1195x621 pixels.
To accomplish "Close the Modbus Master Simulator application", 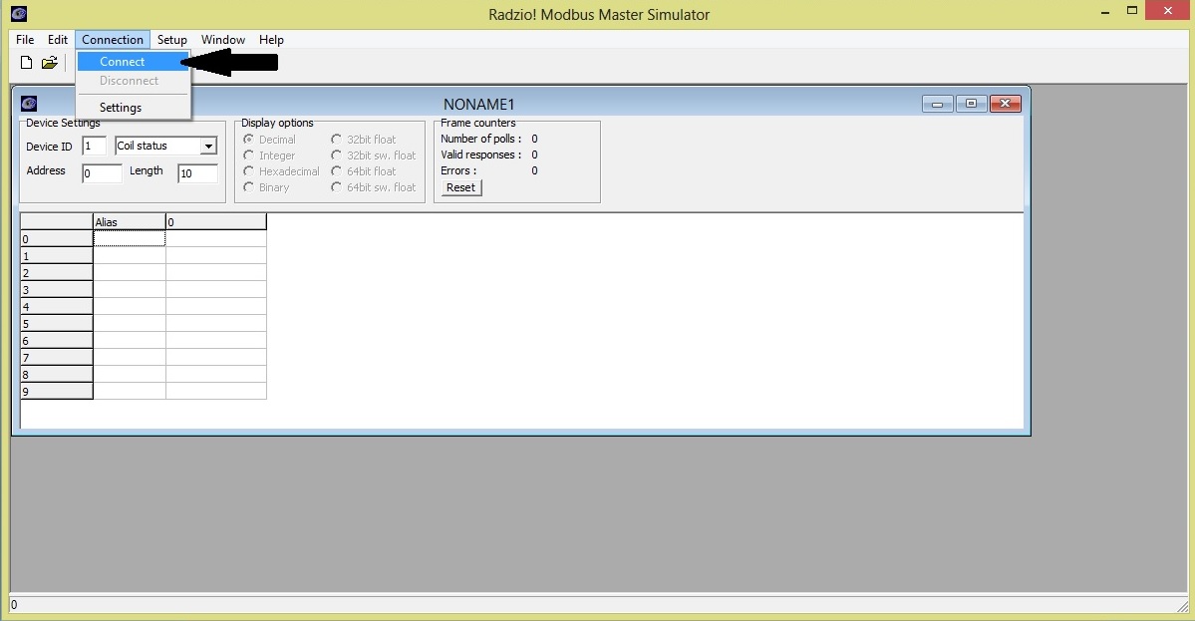I will (1168, 11).
